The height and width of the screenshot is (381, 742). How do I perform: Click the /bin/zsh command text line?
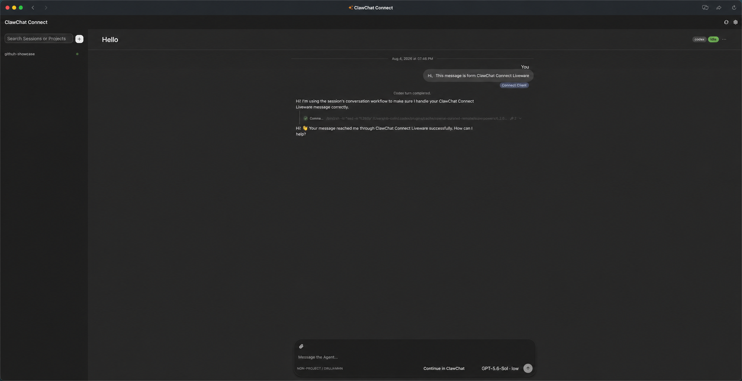pos(416,119)
